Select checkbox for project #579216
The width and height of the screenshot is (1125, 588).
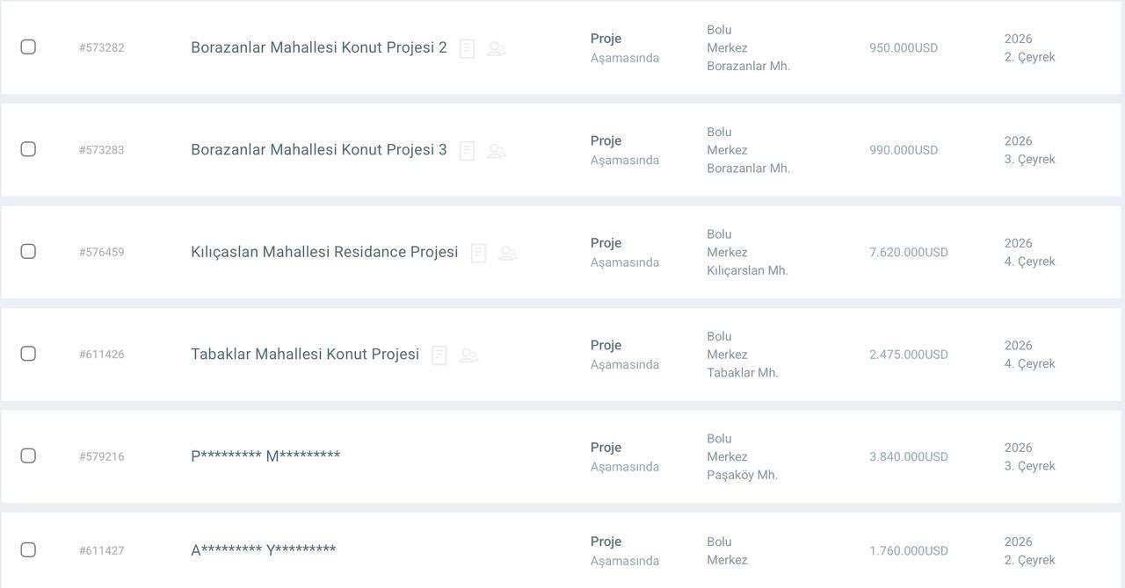click(x=28, y=455)
